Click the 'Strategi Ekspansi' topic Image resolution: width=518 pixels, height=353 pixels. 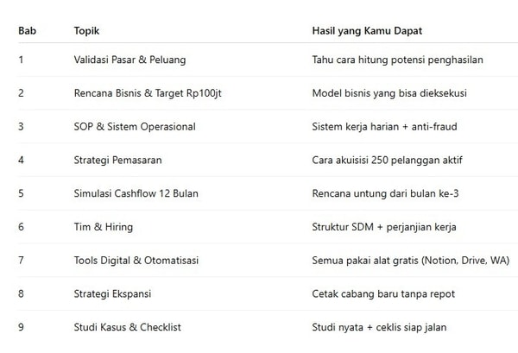(x=112, y=294)
